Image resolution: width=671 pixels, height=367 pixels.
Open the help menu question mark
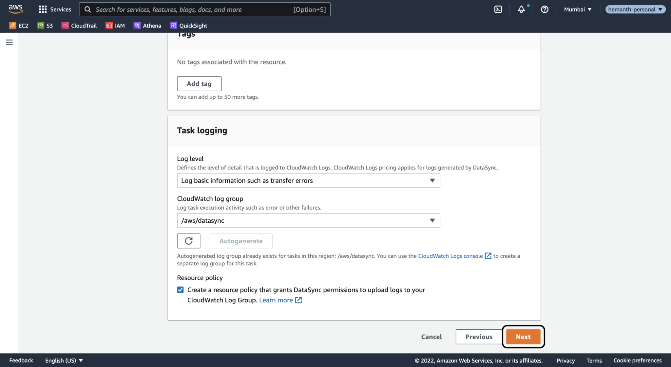545,9
